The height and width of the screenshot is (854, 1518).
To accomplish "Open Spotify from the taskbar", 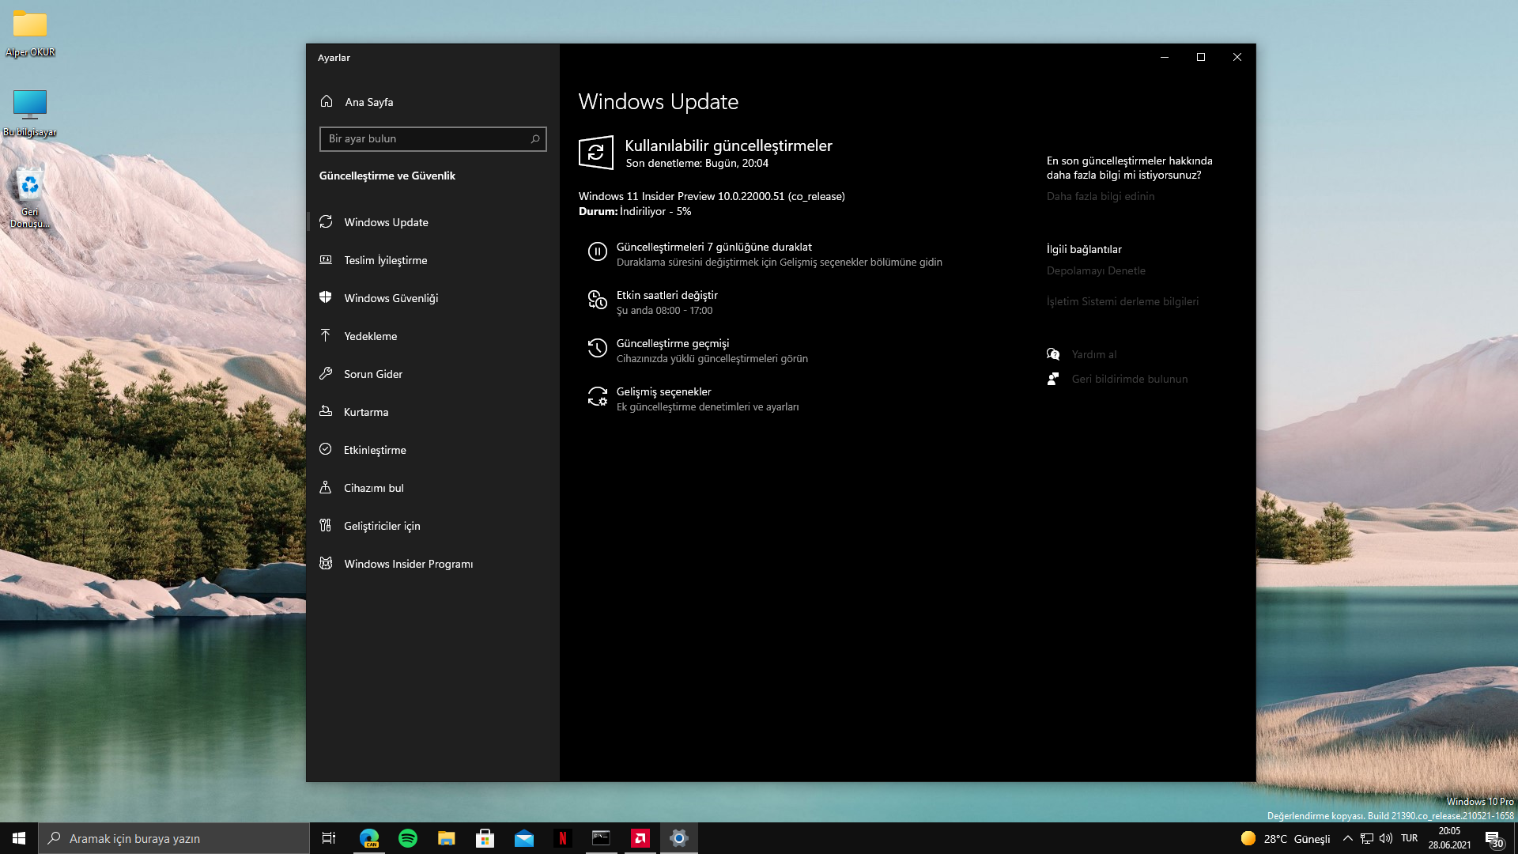I will pyautogui.click(x=408, y=838).
